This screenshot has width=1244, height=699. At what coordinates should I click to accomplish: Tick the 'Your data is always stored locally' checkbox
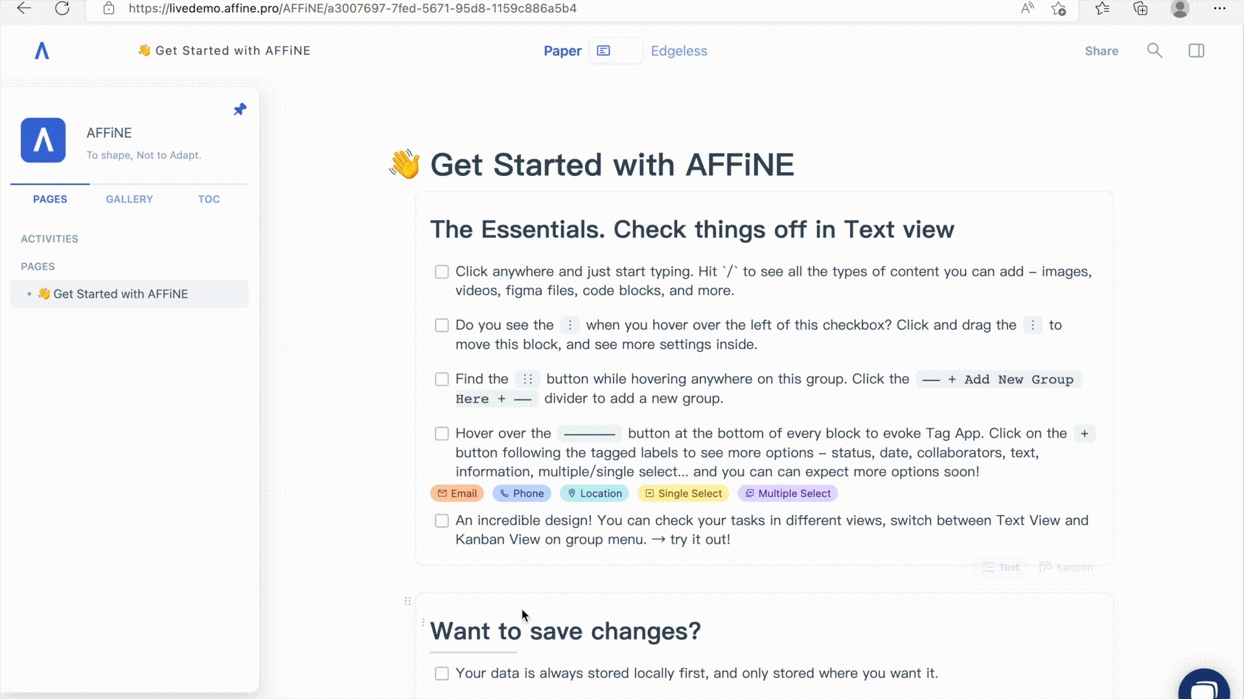tap(442, 674)
